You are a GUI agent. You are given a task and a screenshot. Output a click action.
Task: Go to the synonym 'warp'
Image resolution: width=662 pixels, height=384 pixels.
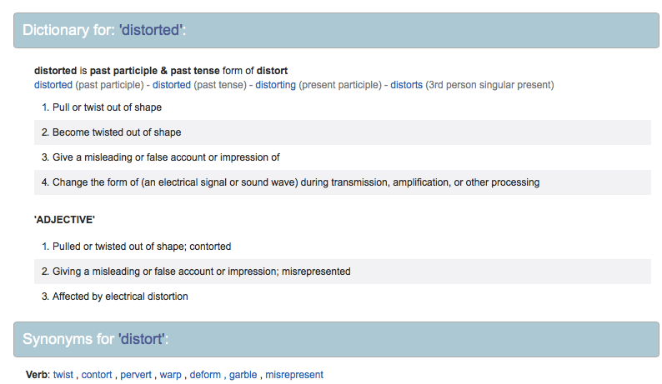171,375
